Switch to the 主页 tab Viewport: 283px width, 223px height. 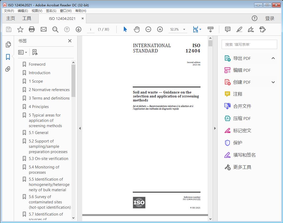[11, 18]
